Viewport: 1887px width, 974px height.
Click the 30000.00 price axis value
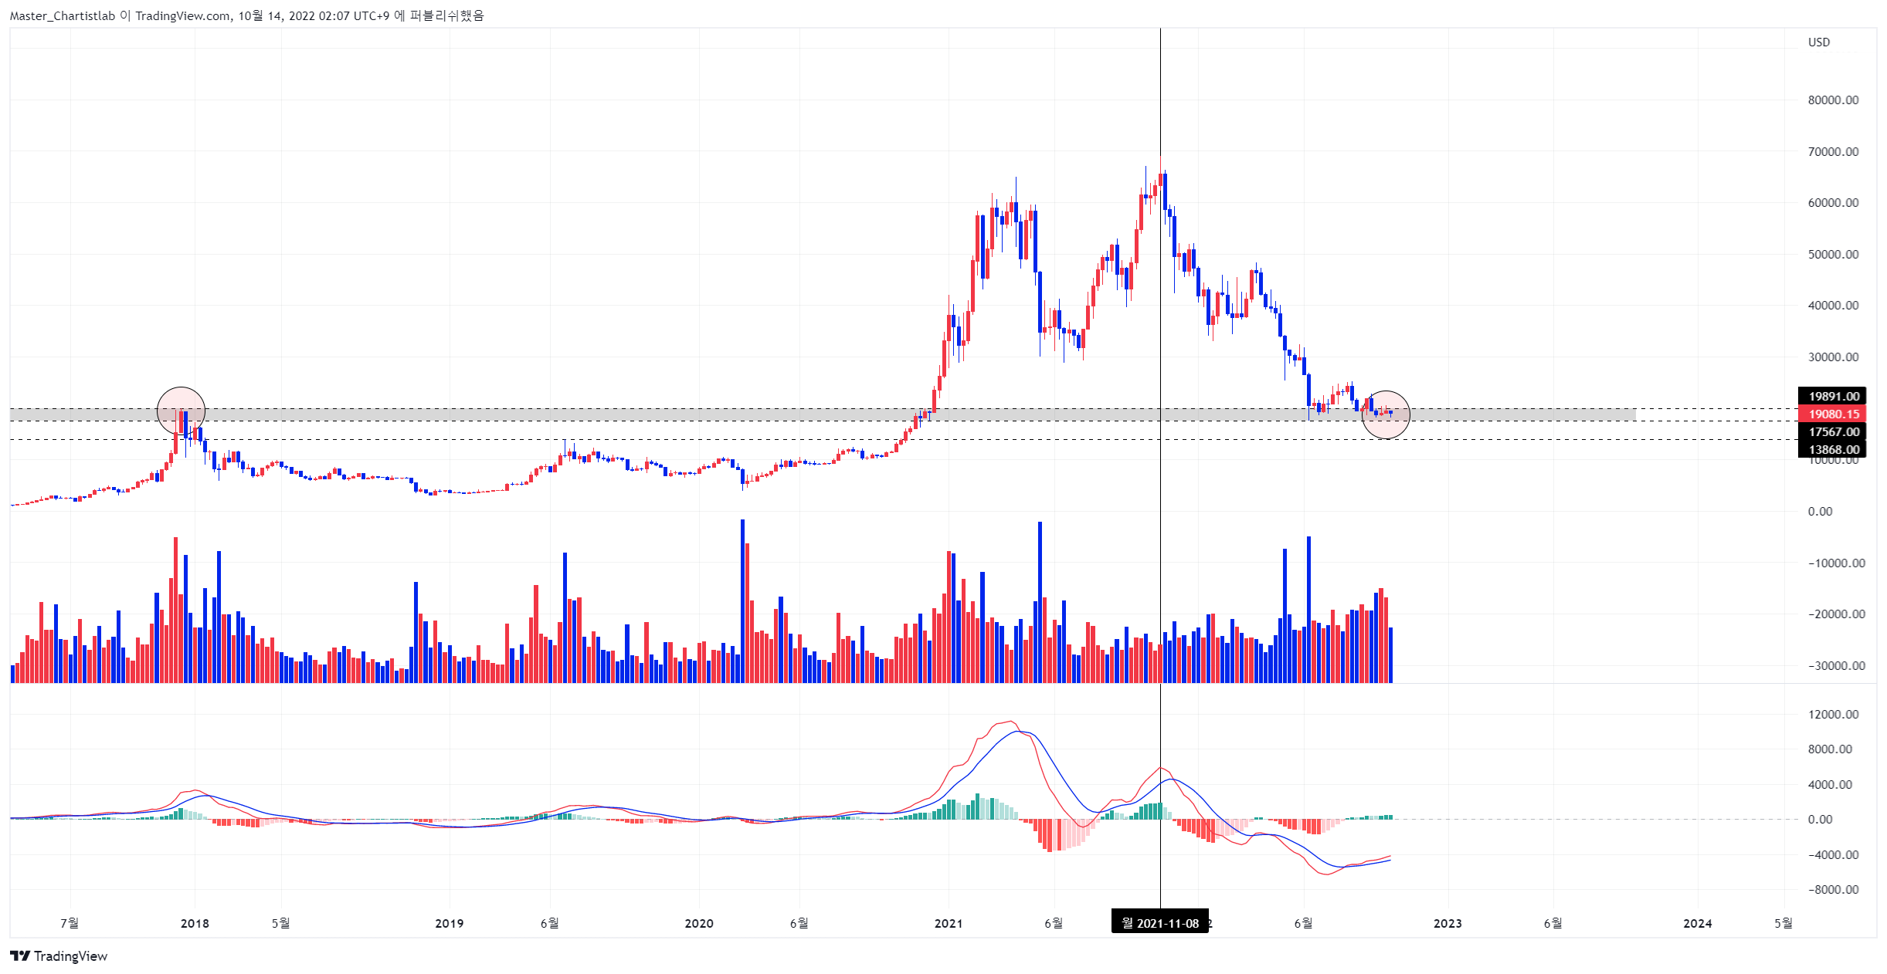tap(1833, 357)
